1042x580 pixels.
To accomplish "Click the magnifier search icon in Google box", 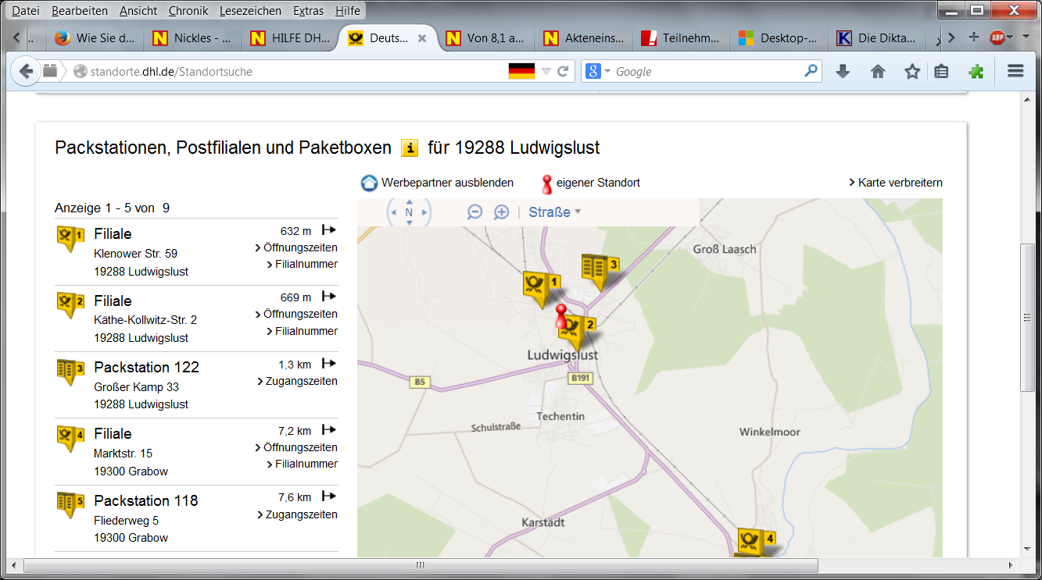I will point(811,71).
